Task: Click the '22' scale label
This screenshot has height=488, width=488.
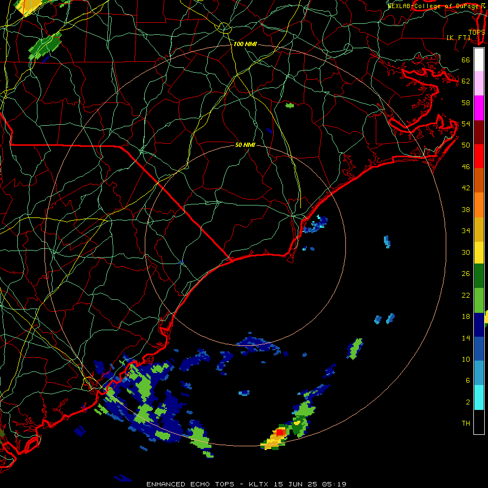Action: [466, 295]
